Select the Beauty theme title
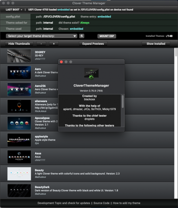This screenshot has height=208, width=178. [39, 170]
